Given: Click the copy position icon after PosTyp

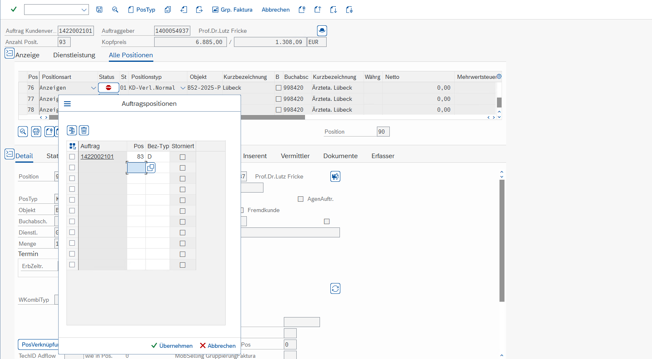Looking at the screenshot, I should click(168, 10).
